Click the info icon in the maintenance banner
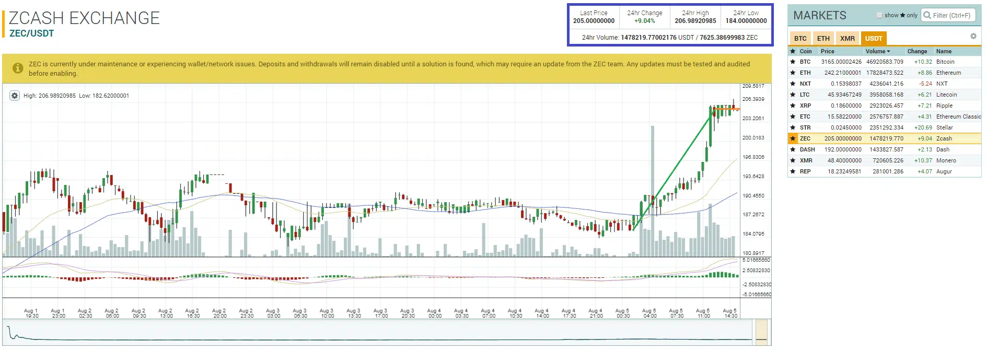Screen dimensions: 986x350 (x=18, y=68)
